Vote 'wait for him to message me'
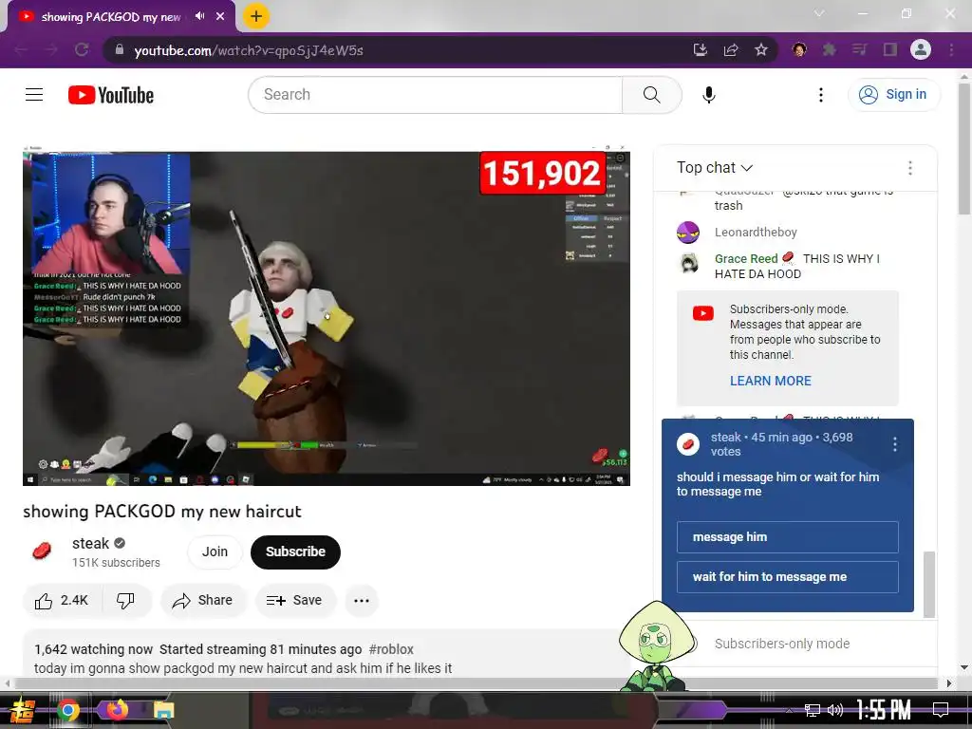This screenshot has height=729, width=972. (x=787, y=576)
